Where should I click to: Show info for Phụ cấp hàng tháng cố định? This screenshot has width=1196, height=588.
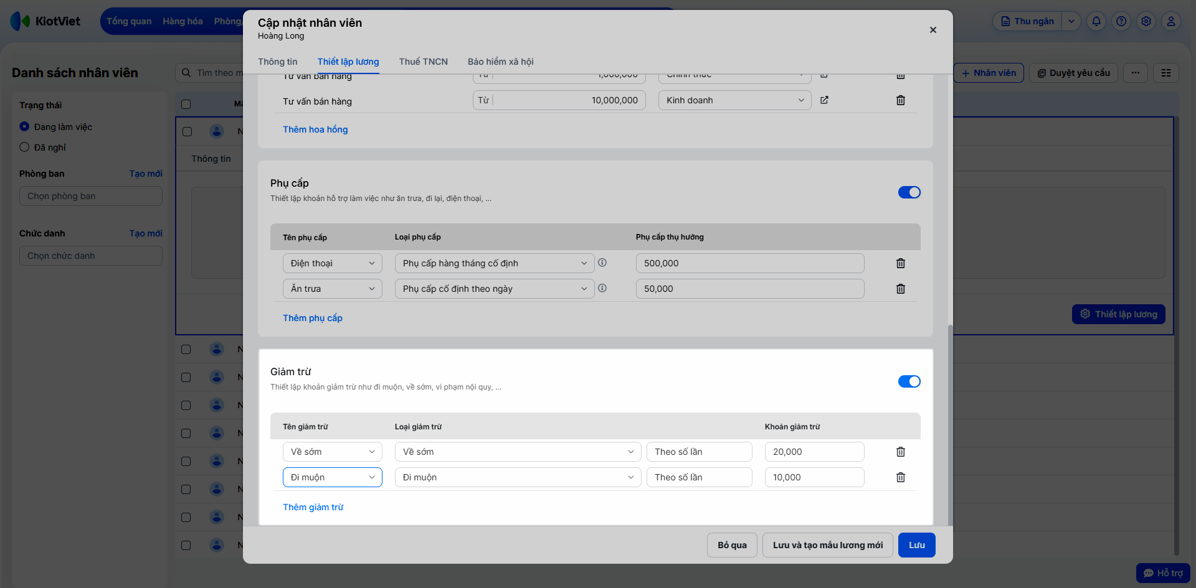coord(602,263)
